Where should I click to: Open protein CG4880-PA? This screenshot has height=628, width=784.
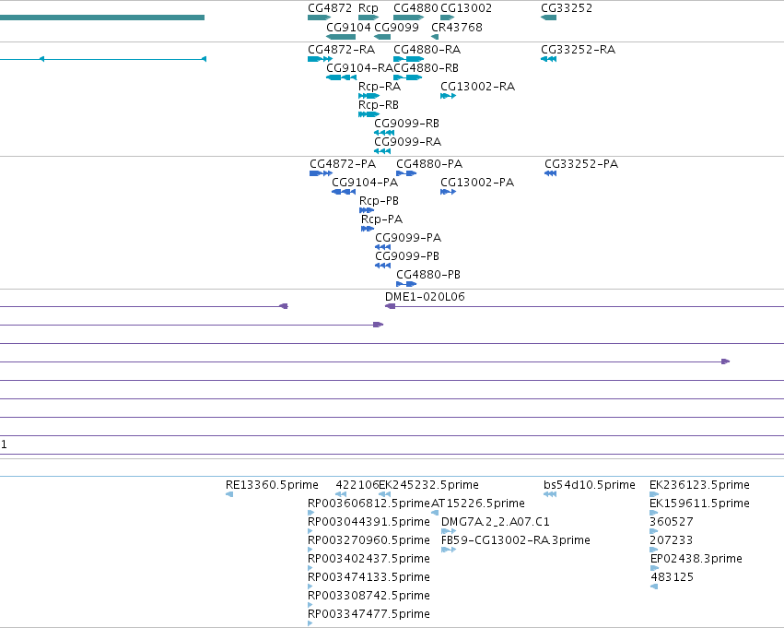pos(429,164)
